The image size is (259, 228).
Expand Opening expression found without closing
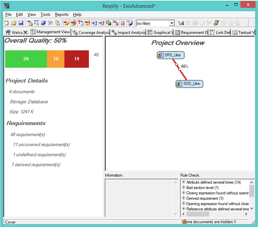click(184, 203)
